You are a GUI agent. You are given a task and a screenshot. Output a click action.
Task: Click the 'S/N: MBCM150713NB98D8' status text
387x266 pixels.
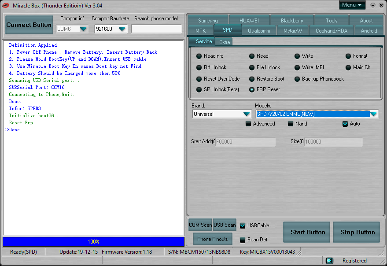pyautogui.click(x=199, y=252)
